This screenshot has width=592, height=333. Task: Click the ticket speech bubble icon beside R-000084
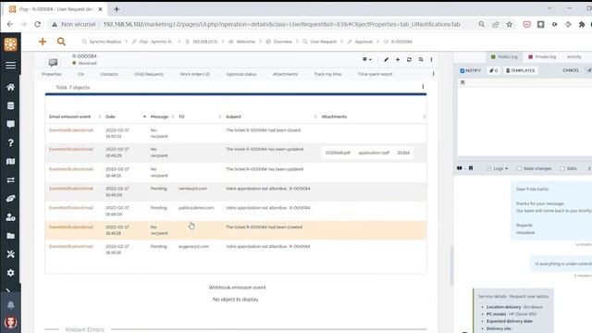[x=53, y=62]
